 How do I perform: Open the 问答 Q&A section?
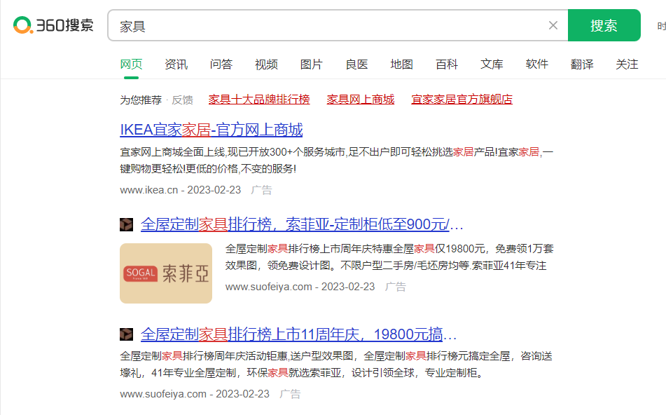[x=221, y=64]
